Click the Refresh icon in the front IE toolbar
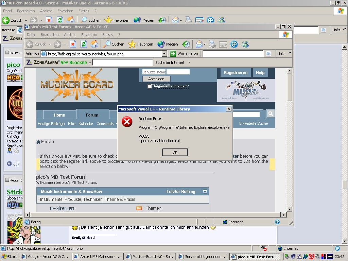 84,44
